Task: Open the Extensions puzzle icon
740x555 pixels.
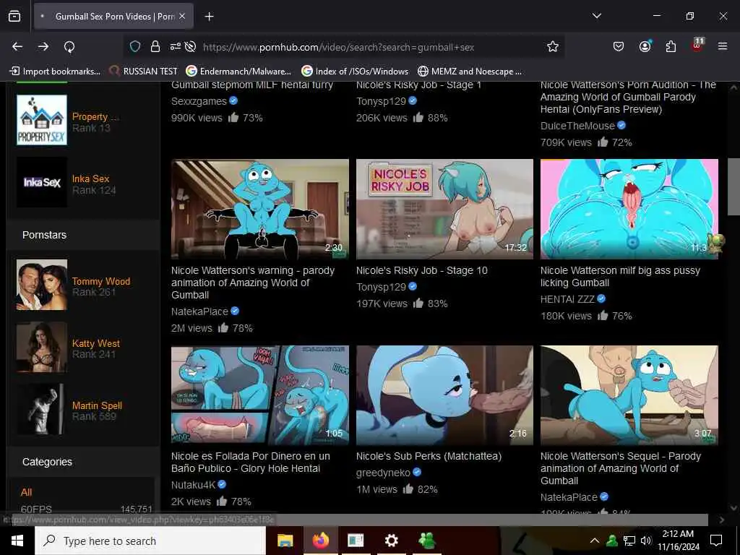Action: coord(671,46)
